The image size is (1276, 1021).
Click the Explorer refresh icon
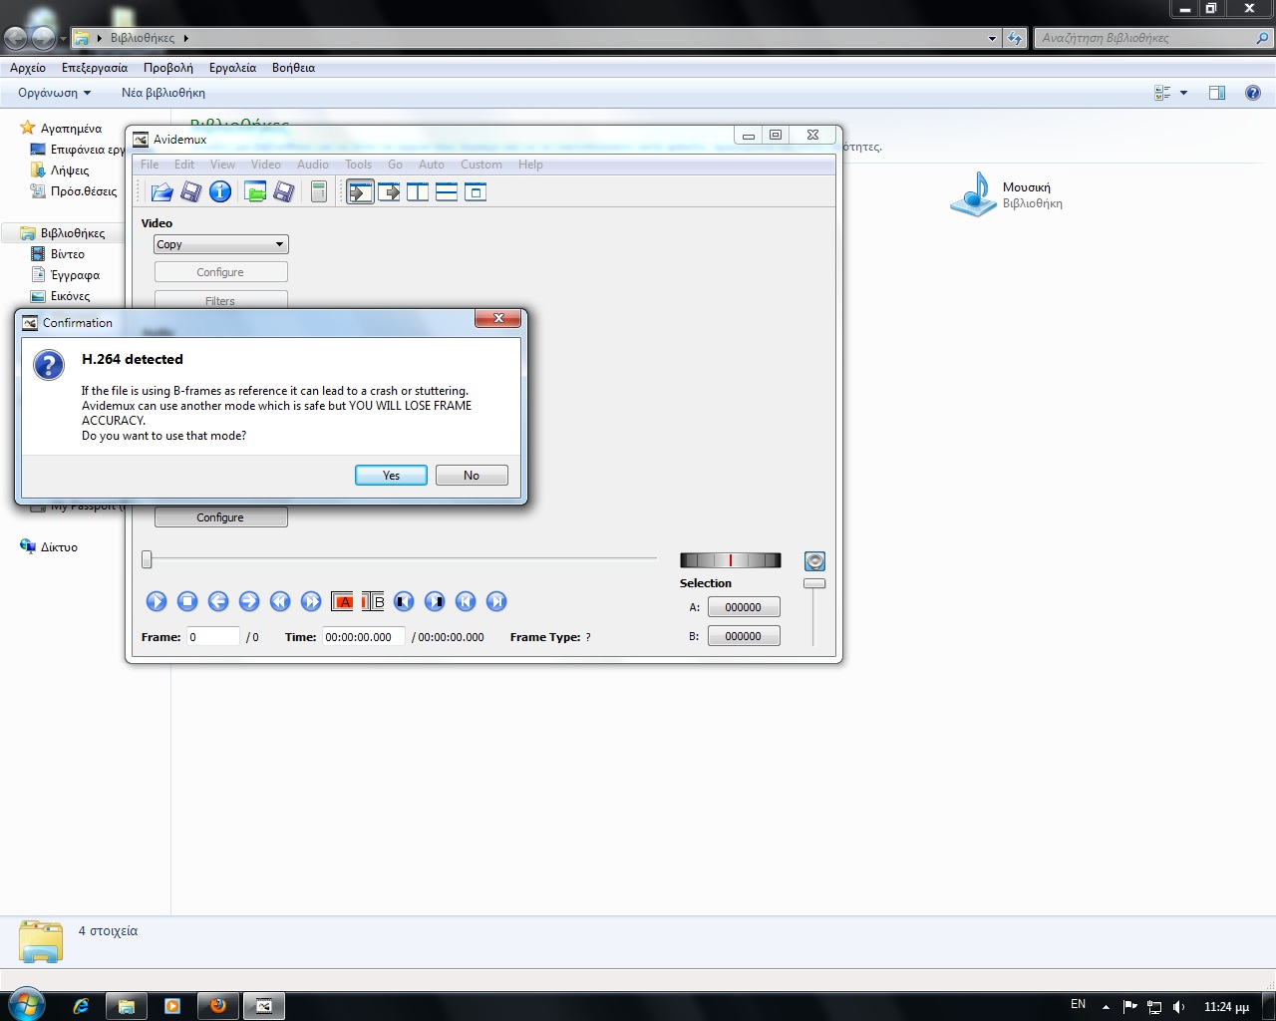(x=1015, y=38)
